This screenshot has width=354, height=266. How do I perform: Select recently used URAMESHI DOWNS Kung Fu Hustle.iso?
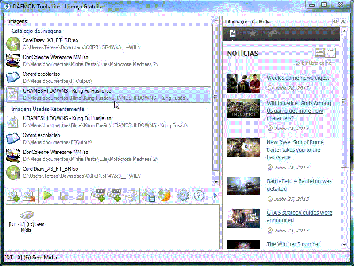(108, 121)
